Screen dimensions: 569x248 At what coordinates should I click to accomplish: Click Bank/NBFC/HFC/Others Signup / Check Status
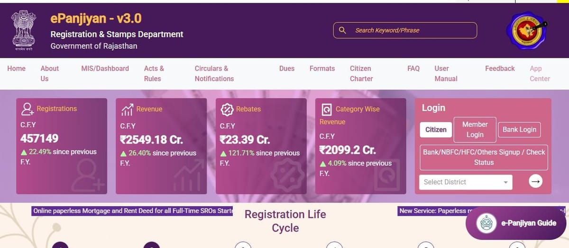pyautogui.click(x=484, y=157)
